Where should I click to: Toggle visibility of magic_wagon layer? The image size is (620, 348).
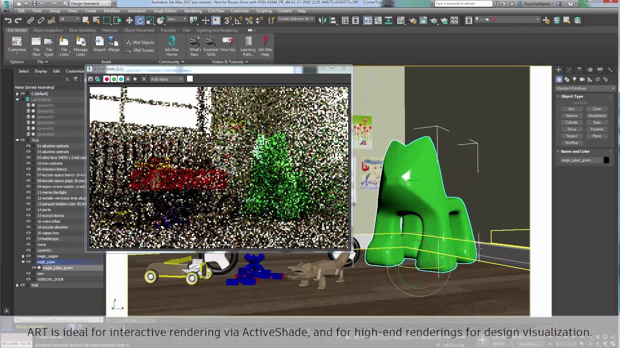[28, 256]
